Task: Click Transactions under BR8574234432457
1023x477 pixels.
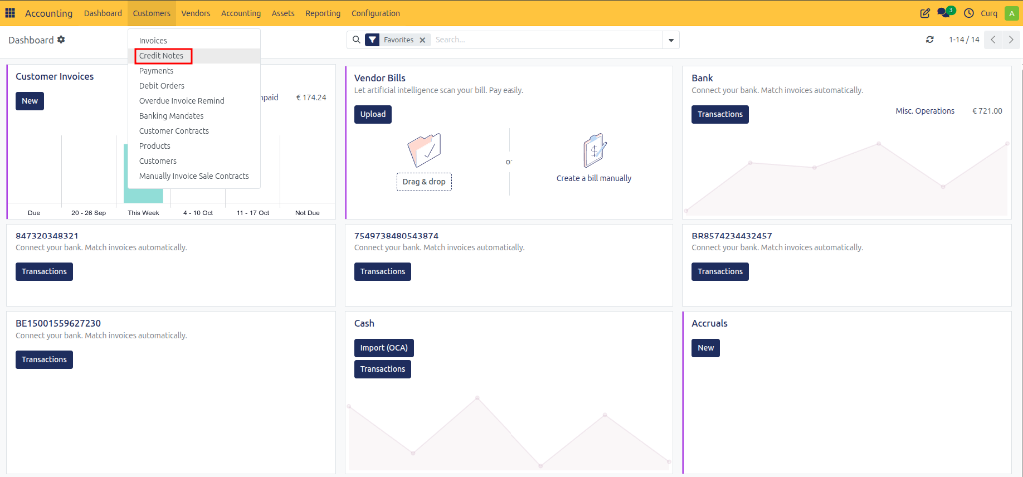Action: (720, 271)
